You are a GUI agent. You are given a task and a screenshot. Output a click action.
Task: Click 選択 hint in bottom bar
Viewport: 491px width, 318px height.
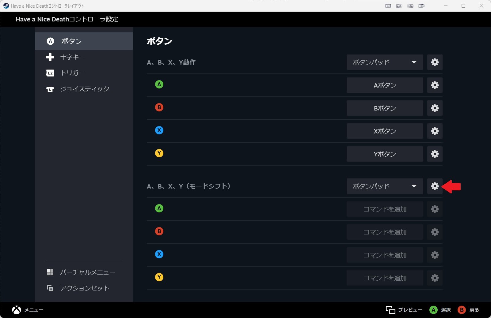point(440,310)
